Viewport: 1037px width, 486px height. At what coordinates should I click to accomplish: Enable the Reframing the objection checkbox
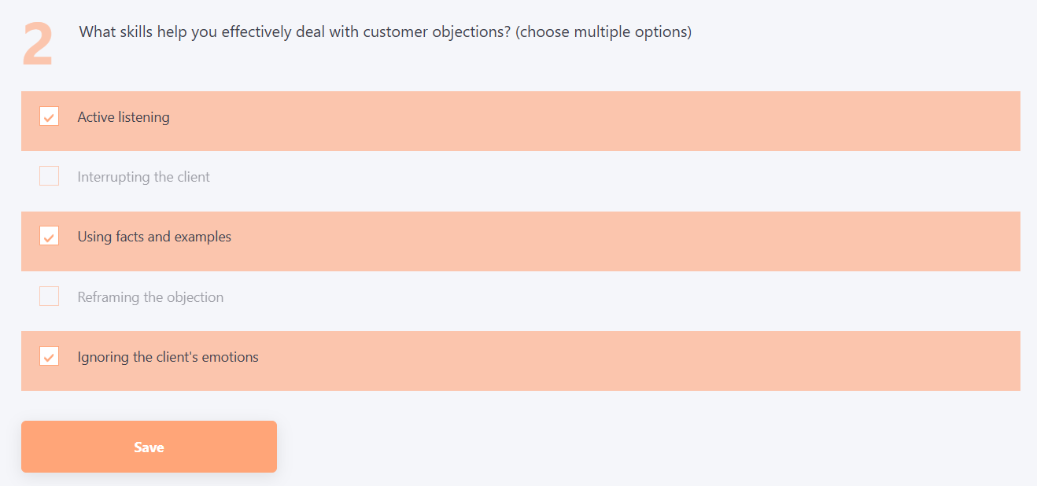click(x=49, y=296)
